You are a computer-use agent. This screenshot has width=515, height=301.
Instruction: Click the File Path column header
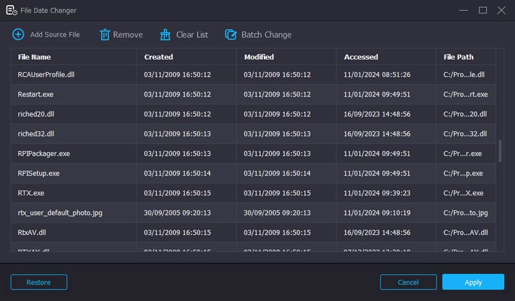[x=465, y=57]
